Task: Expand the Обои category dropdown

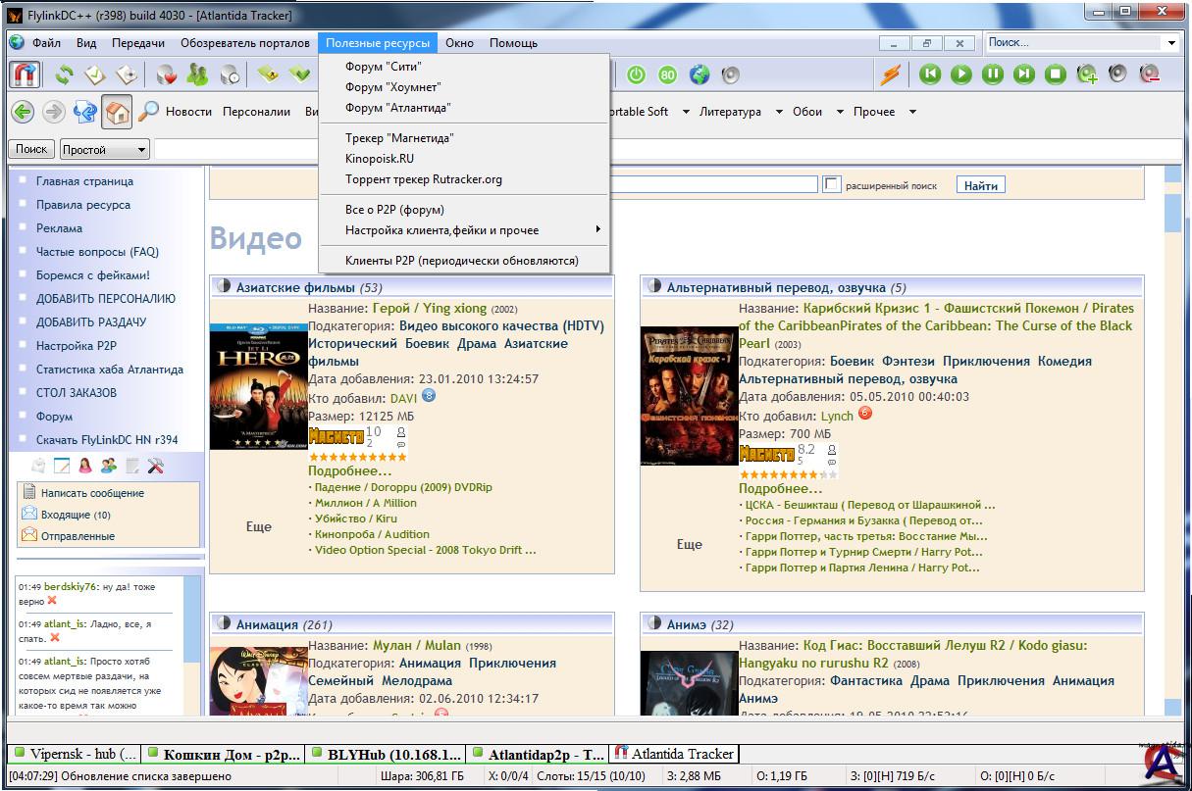Action: point(840,112)
